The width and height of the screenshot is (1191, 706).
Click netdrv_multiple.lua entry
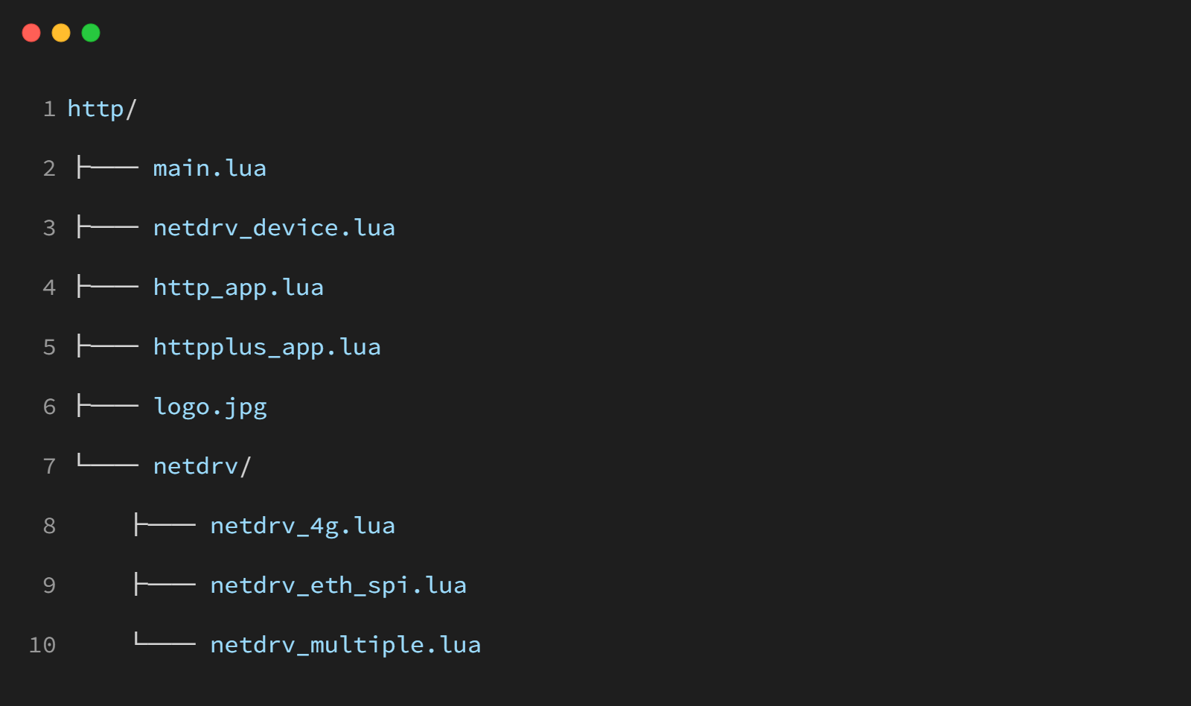tap(345, 645)
